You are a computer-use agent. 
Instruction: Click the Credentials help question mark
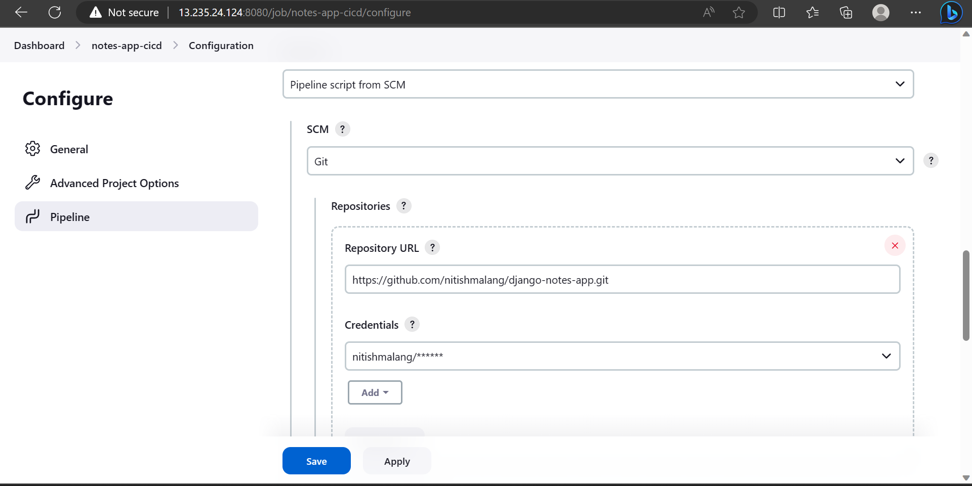click(x=412, y=324)
